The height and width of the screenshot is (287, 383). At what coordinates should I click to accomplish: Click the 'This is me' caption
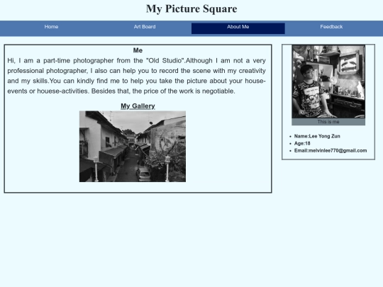click(328, 122)
